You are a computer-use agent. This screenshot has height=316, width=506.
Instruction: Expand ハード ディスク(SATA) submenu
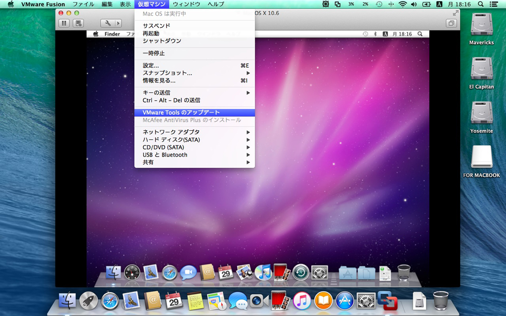[x=195, y=140]
